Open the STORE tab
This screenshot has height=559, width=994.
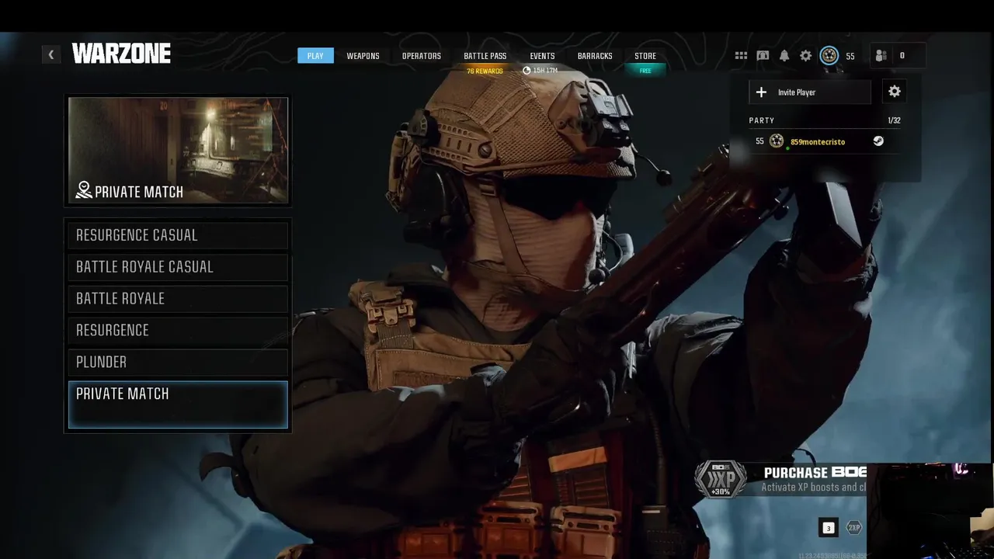tap(645, 56)
